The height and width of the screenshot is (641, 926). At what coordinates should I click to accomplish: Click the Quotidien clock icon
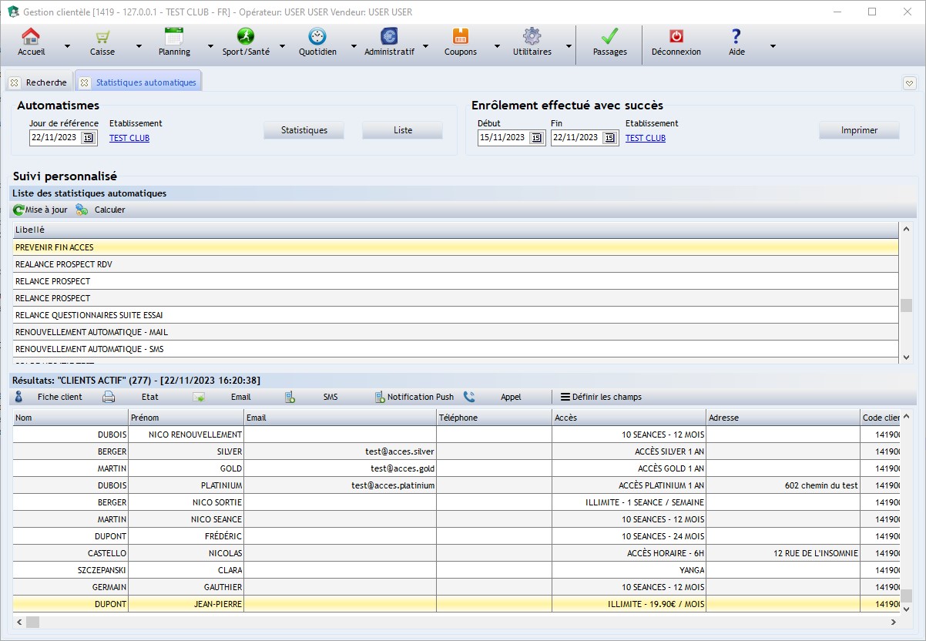pos(317,37)
